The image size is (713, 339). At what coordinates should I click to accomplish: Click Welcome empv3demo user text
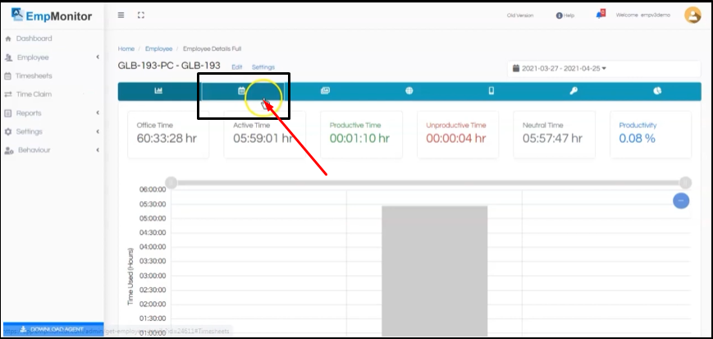click(x=643, y=15)
